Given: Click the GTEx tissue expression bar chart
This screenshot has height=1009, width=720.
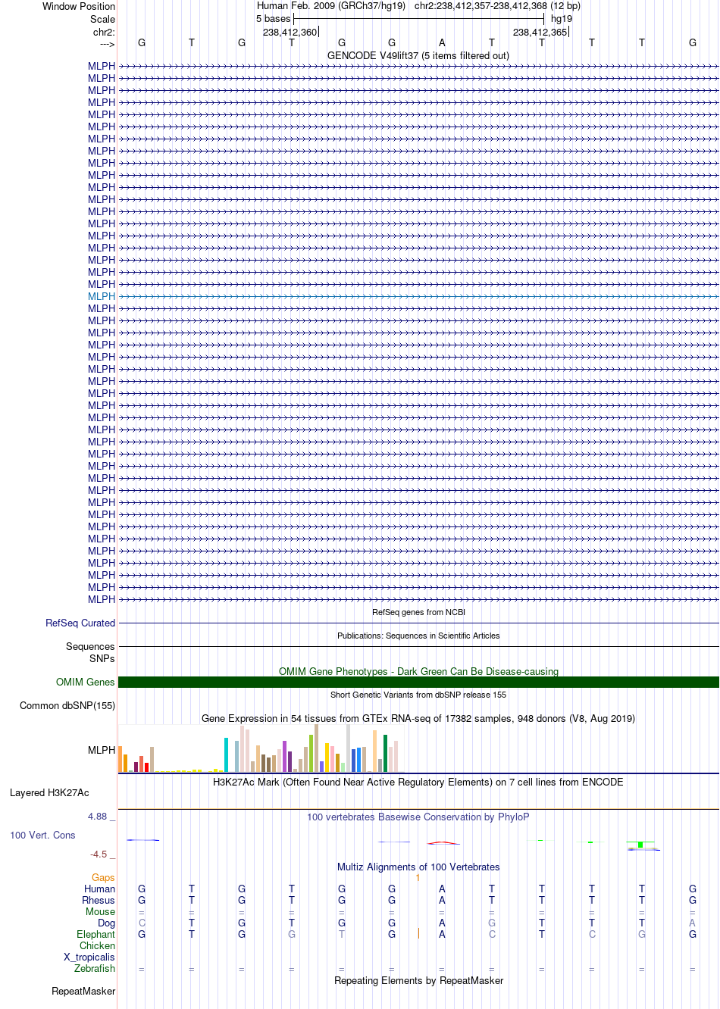Looking at the screenshot, I should click(261, 748).
